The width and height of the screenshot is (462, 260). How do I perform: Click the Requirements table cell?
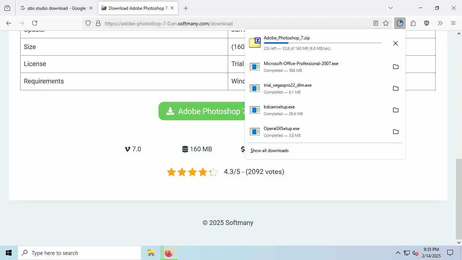coord(124,81)
